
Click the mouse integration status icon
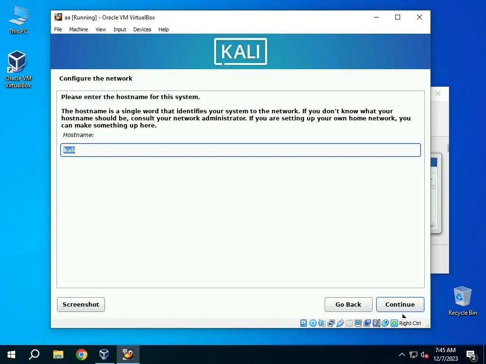tap(385, 323)
